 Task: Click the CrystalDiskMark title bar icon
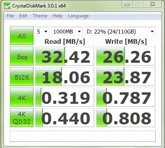pos(7,6)
